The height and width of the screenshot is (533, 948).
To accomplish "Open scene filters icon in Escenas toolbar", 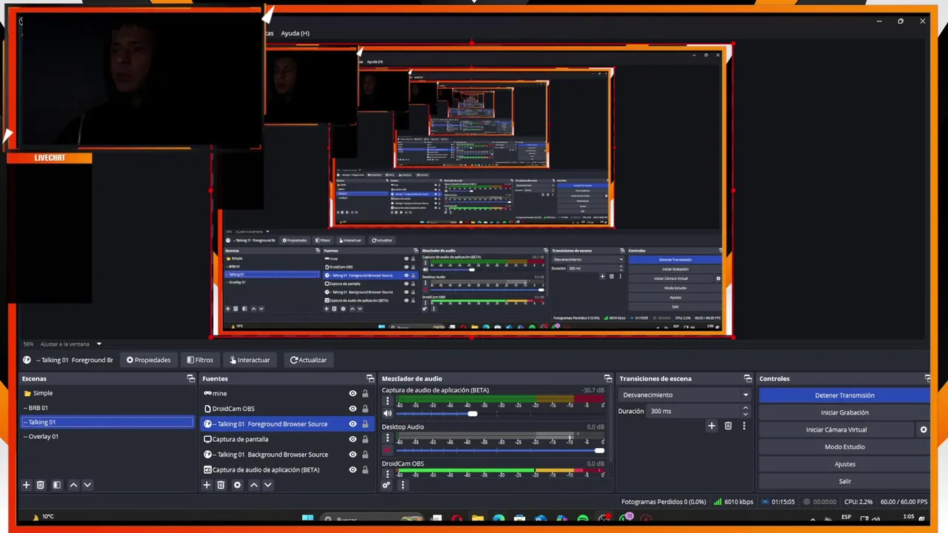I will point(57,485).
